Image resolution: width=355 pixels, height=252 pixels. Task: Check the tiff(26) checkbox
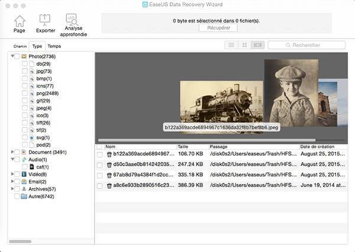[x=25, y=122]
